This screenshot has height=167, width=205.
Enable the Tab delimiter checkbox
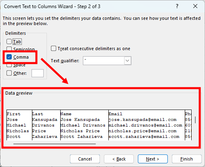pos(9,42)
